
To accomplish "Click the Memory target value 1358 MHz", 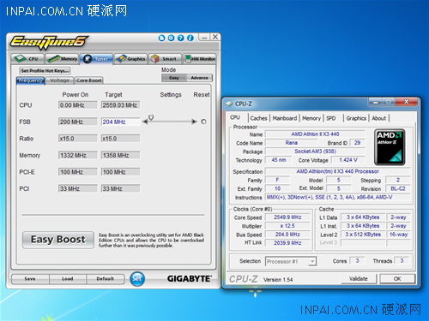I will point(120,155).
